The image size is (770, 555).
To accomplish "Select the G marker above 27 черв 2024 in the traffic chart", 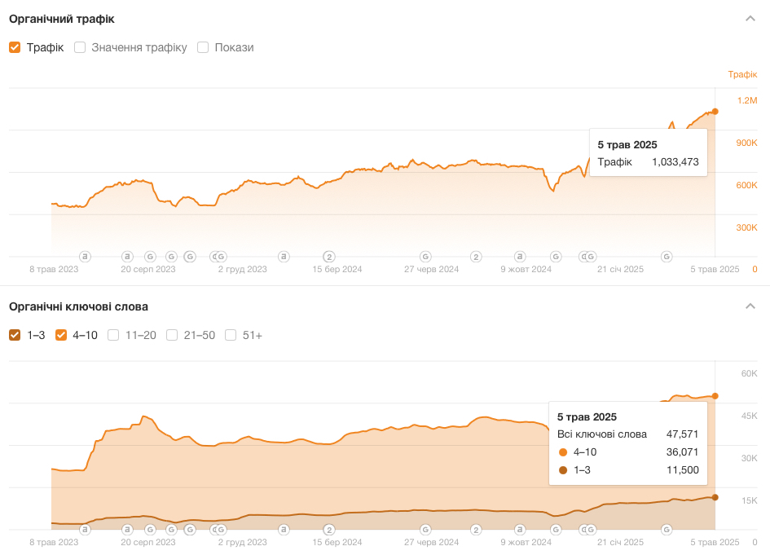I will click(425, 256).
